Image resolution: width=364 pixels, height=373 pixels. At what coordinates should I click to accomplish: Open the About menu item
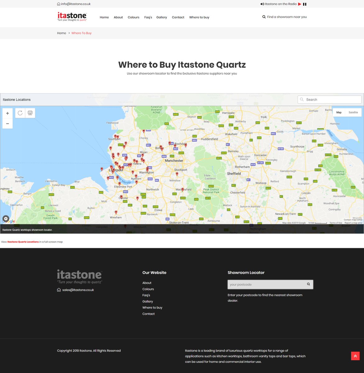point(118,17)
